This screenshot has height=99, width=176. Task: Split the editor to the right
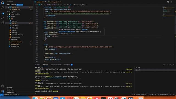[x=171, y=2]
